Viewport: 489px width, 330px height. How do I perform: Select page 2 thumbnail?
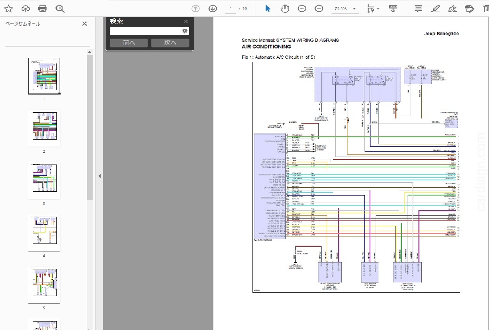click(x=44, y=128)
